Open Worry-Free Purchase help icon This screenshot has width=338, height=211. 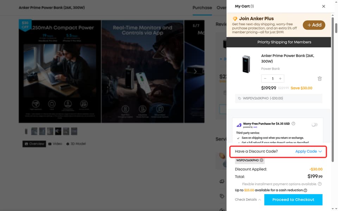(x=293, y=123)
